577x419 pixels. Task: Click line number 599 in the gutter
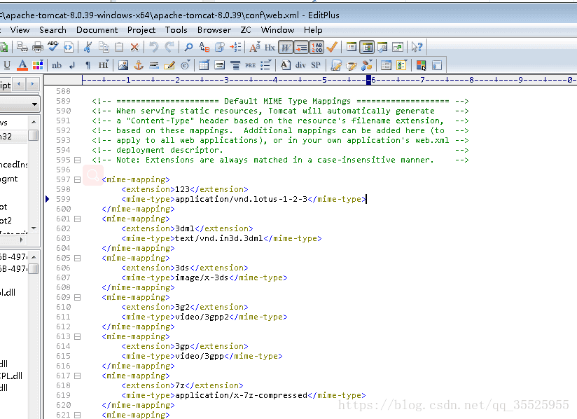click(x=63, y=199)
